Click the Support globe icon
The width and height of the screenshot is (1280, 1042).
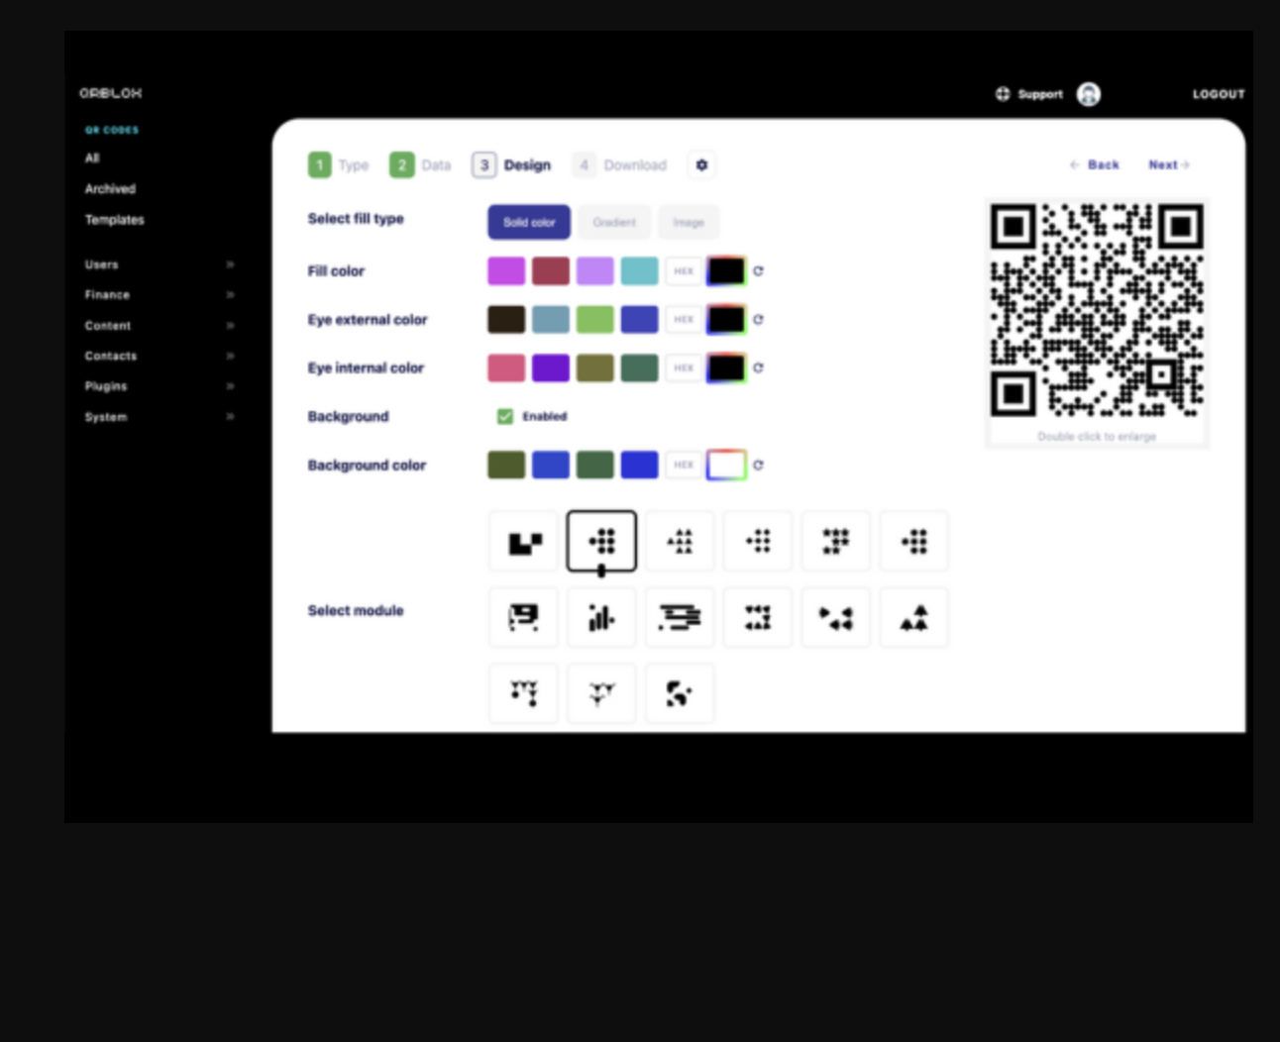tap(1003, 94)
